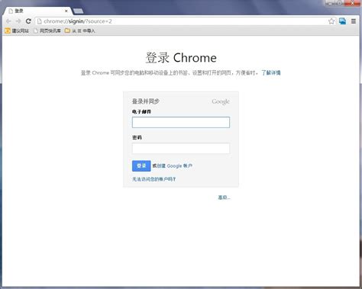The width and height of the screenshot is (362, 289).
Task: Select the 登录 tab
Action: (x=38, y=11)
